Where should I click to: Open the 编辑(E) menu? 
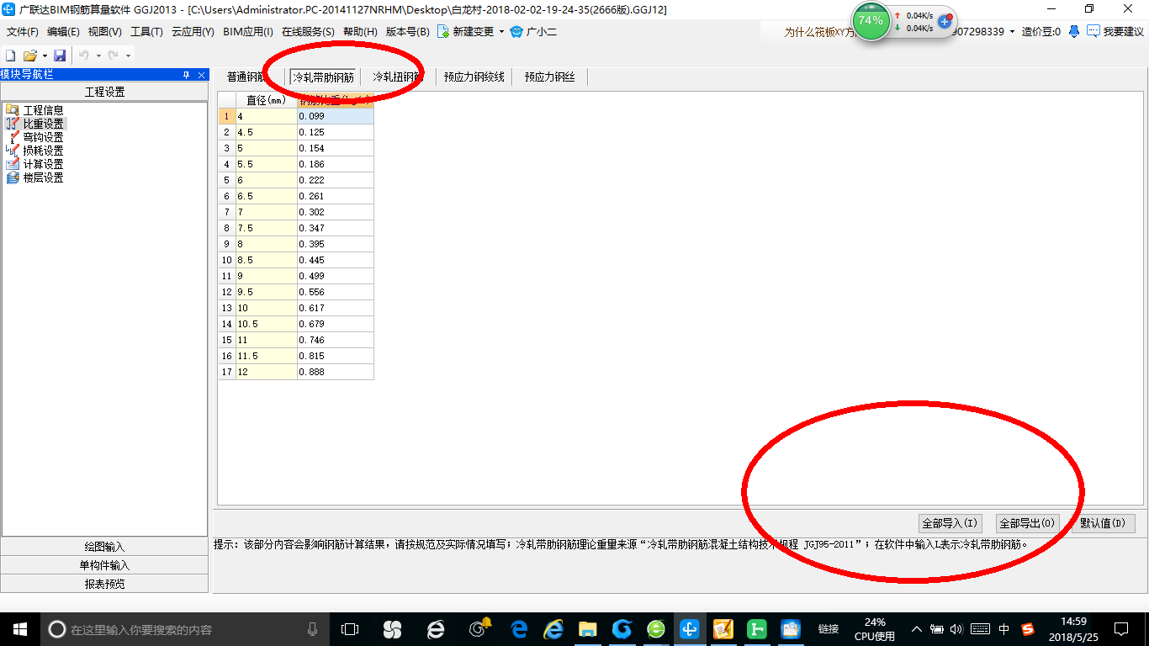63,32
